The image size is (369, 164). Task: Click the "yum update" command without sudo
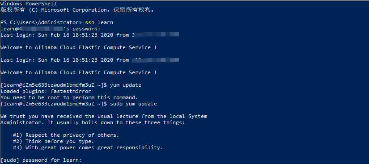click(x=125, y=85)
